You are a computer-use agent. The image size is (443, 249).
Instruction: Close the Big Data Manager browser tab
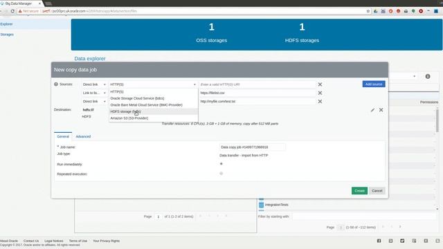(x=39, y=3)
